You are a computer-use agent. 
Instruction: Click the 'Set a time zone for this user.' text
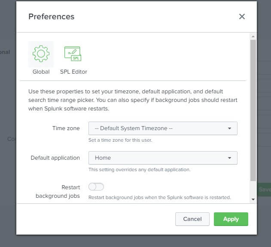point(120,140)
